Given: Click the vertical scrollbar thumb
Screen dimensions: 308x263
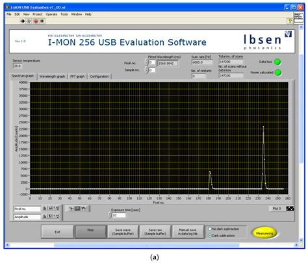Looking at the screenshot, I should point(301,109).
